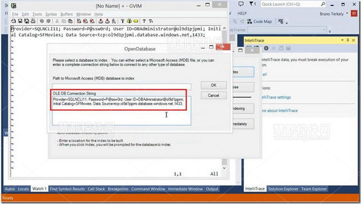Open the Stack Frame combo box

pyautogui.click(x=287, y=30)
